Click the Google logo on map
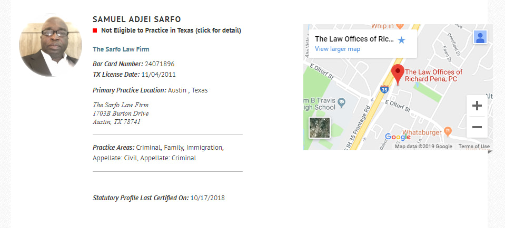This screenshot has height=228, width=505. tap(398, 137)
